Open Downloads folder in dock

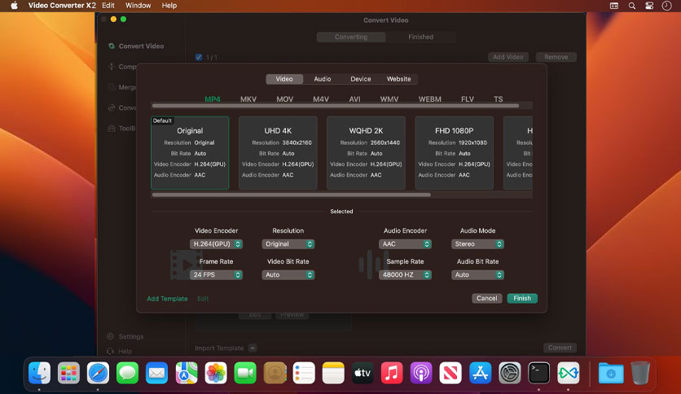coord(611,373)
